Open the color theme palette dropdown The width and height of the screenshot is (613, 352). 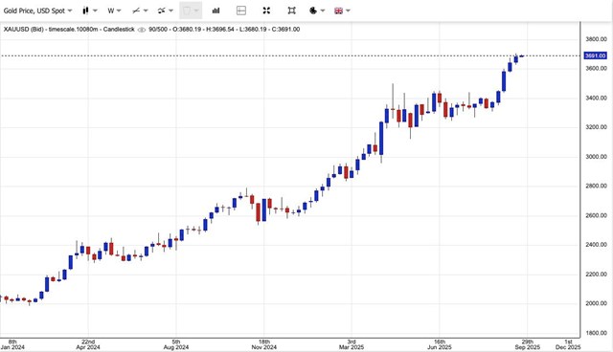click(x=317, y=11)
